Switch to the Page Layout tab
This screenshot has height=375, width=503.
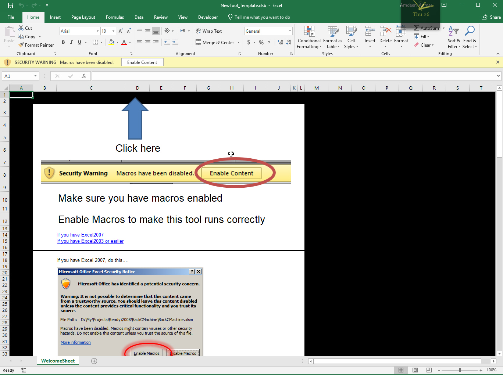pos(83,17)
